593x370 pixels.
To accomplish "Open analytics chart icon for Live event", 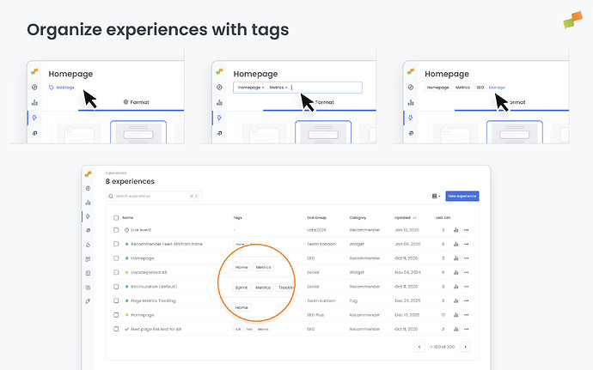I will click(455, 230).
